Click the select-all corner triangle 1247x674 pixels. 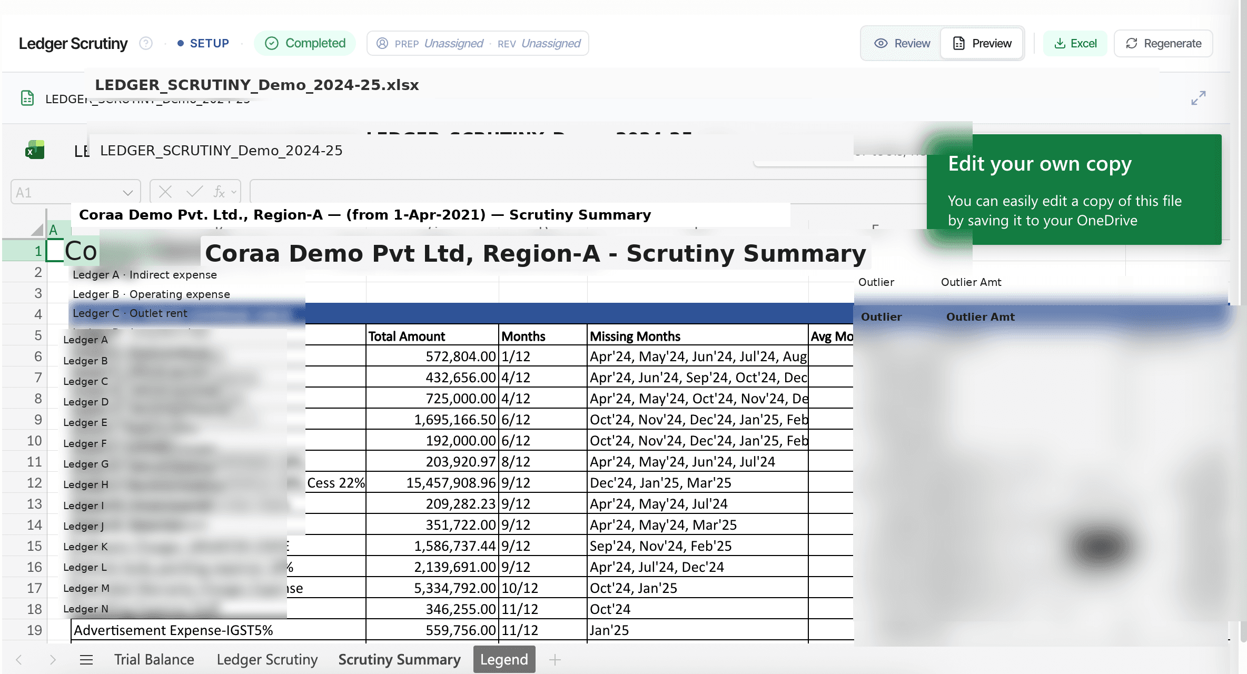coord(36,230)
